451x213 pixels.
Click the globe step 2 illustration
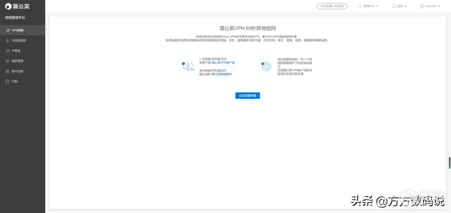(x=266, y=66)
